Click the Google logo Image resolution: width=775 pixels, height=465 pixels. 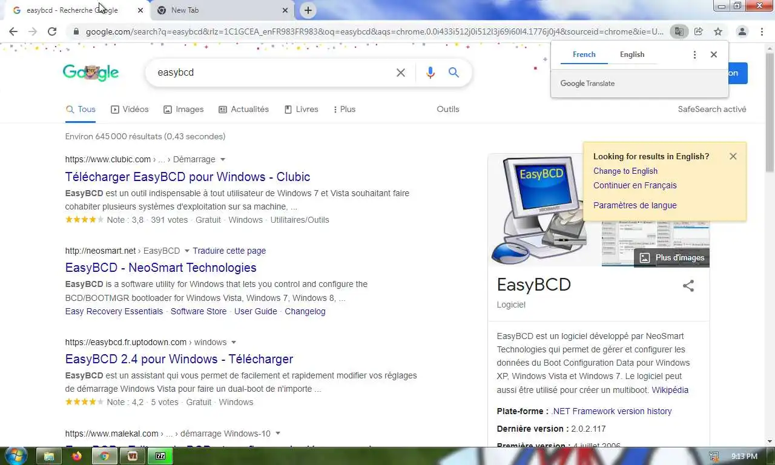pyautogui.click(x=91, y=73)
